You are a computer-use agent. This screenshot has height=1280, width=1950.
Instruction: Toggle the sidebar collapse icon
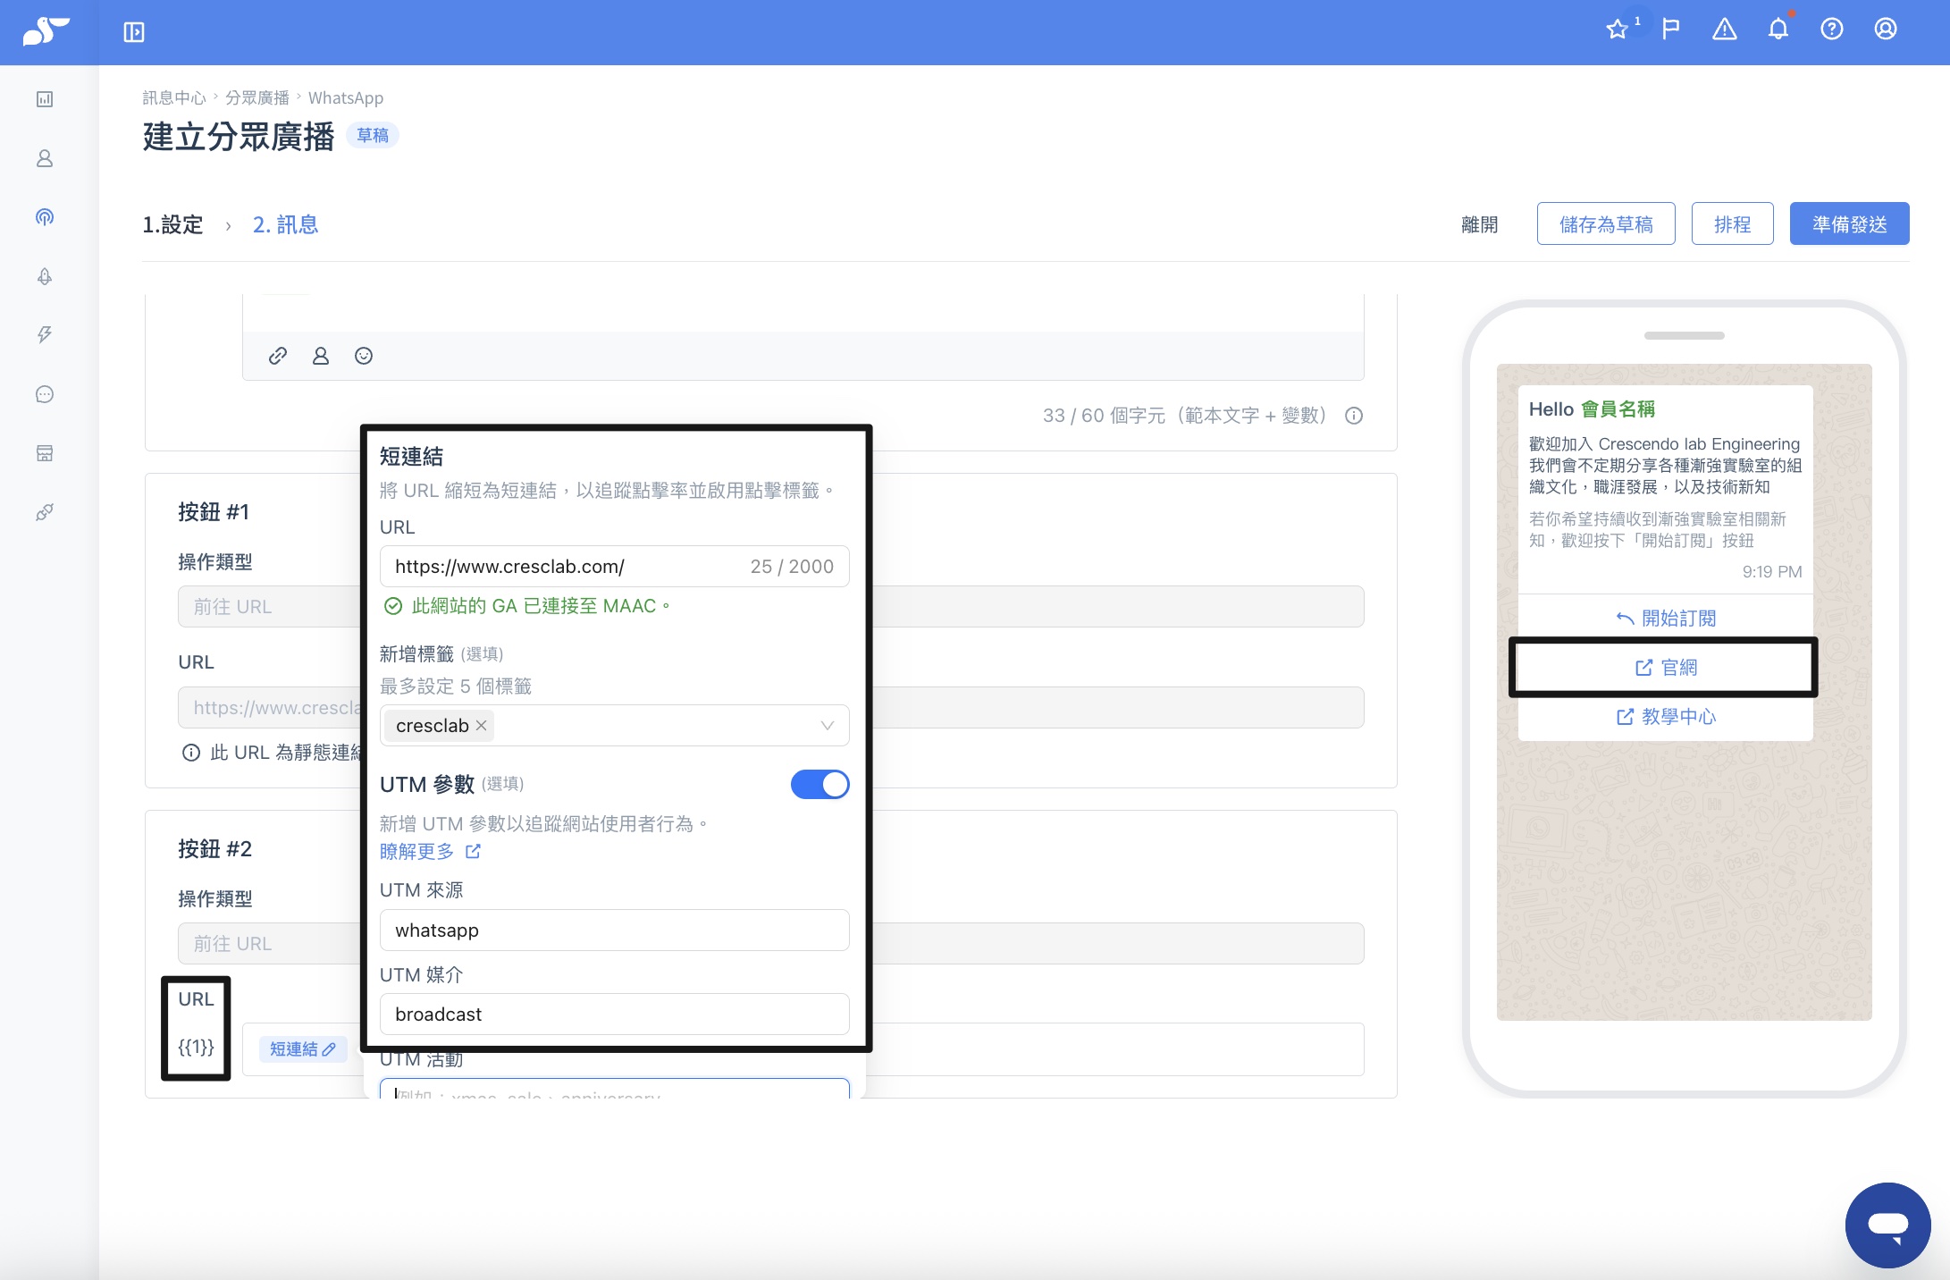click(x=134, y=32)
